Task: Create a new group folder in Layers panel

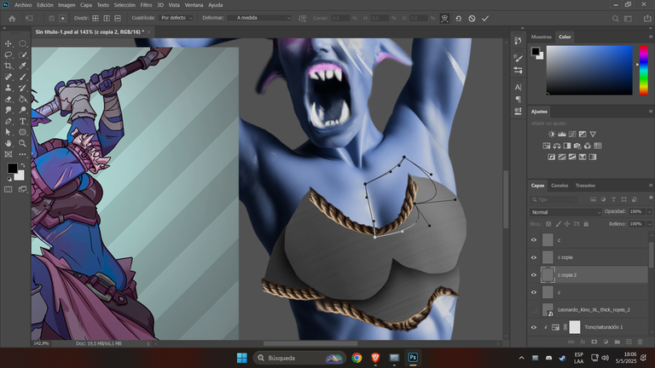Action: [x=617, y=342]
